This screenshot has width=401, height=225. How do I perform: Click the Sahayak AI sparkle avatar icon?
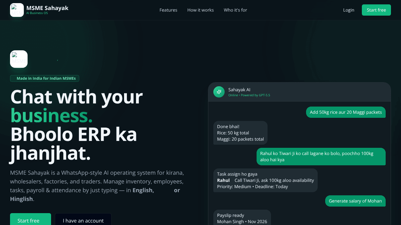click(219, 92)
